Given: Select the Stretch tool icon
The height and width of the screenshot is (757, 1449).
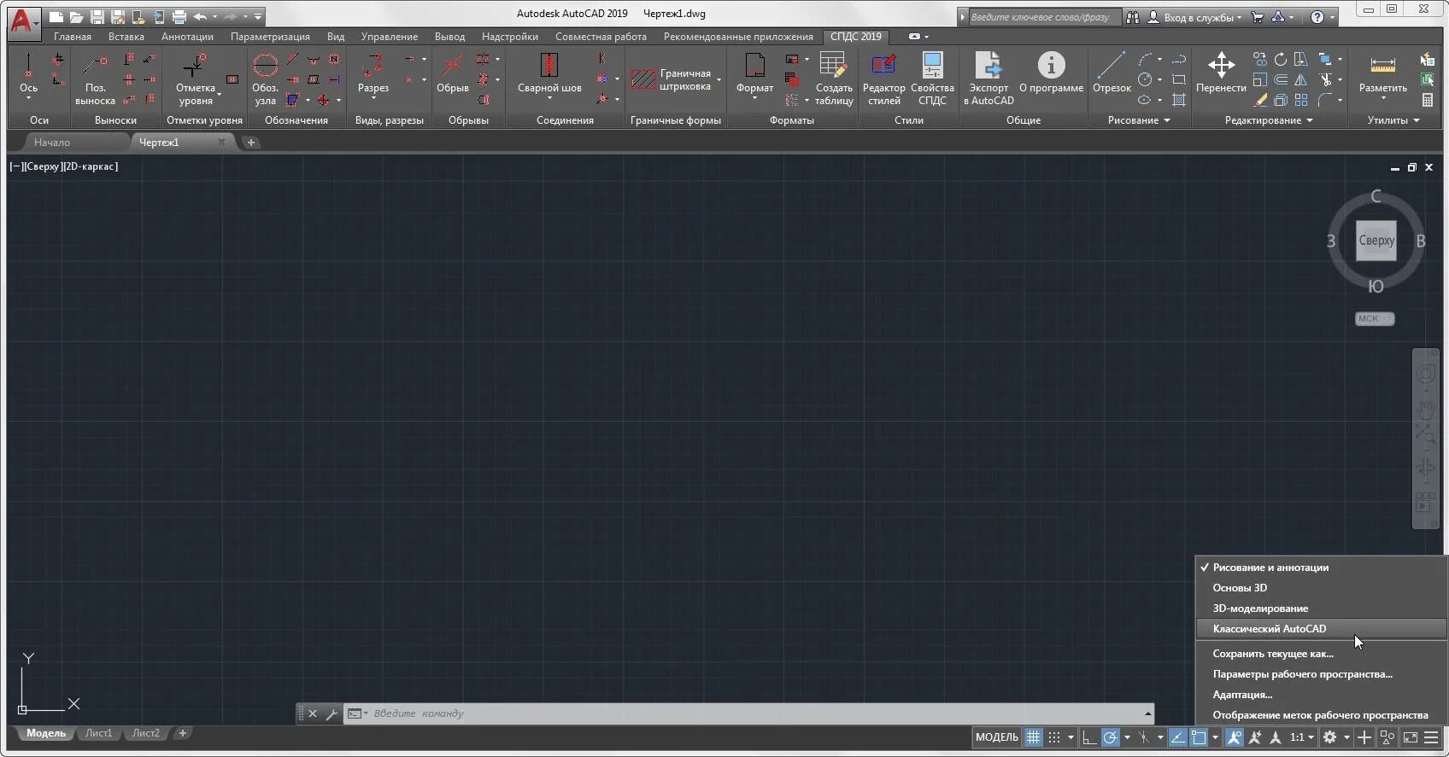Looking at the screenshot, I should (x=1300, y=59).
